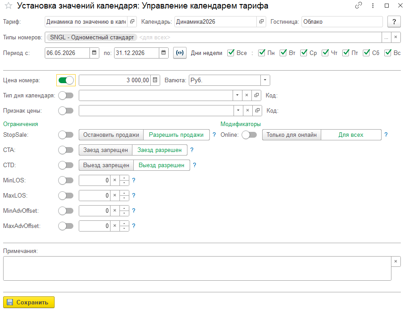The width and height of the screenshot is (408, 312).
Task: Add this form to favorites with the star
Action: tap(8, 6)
